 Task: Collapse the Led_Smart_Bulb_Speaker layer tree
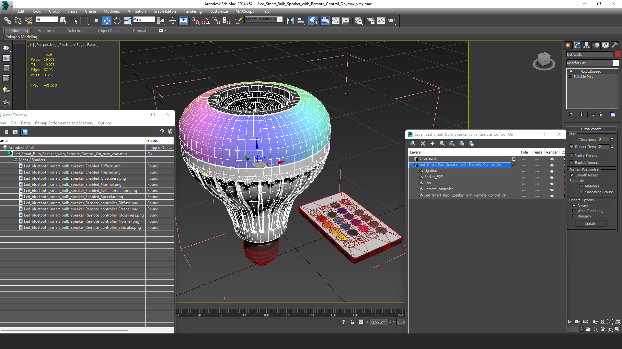click(411, 165)
